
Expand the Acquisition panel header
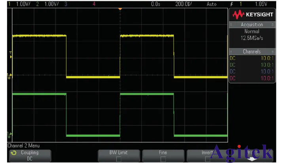[252, 25]
